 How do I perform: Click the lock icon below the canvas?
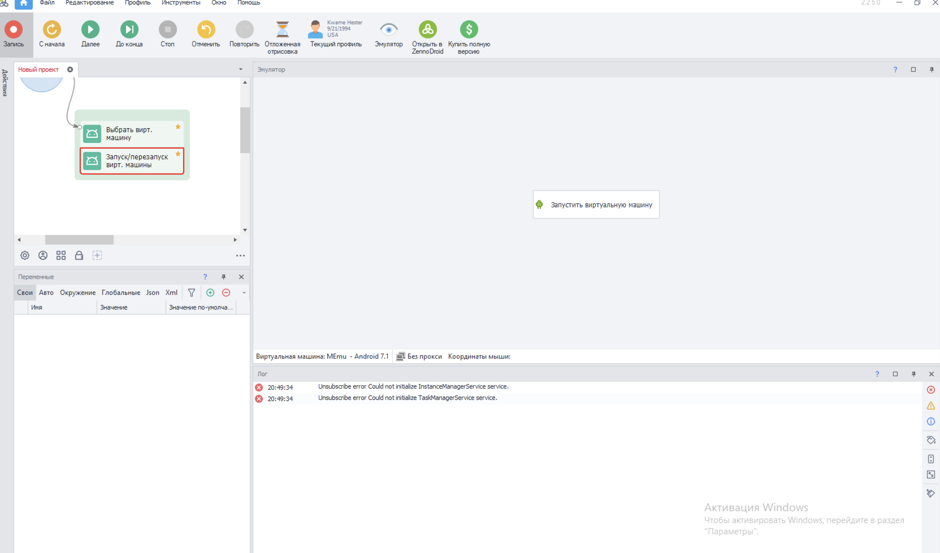[x=79, y=256]
